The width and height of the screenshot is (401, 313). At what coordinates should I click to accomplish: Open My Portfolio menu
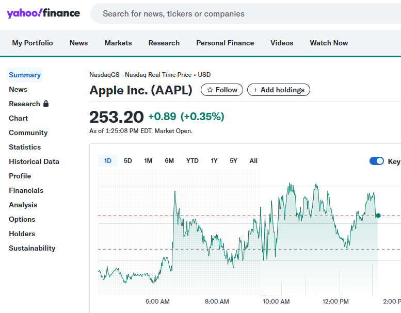[33, 43]
